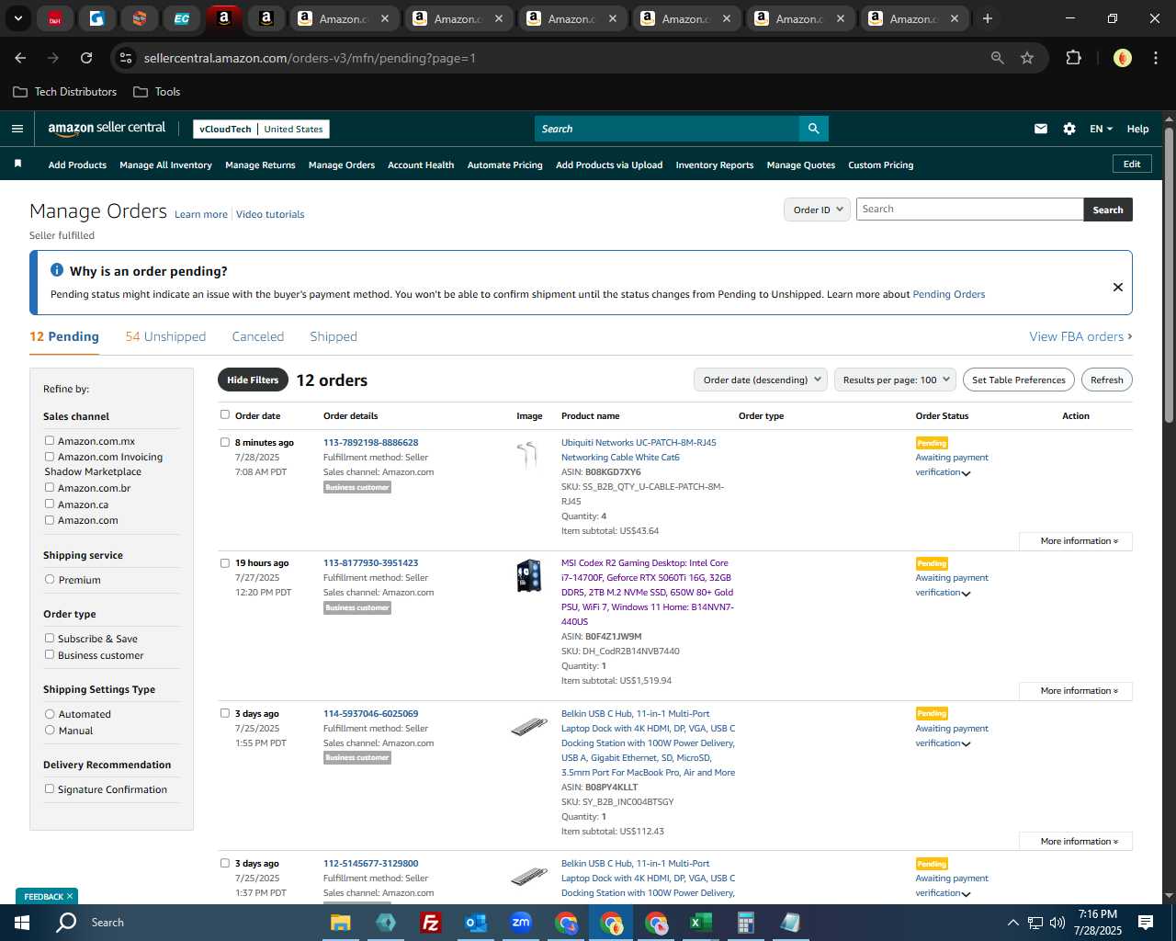
Task: Open the tab search dropdown arrow
Action: [17, 18]
